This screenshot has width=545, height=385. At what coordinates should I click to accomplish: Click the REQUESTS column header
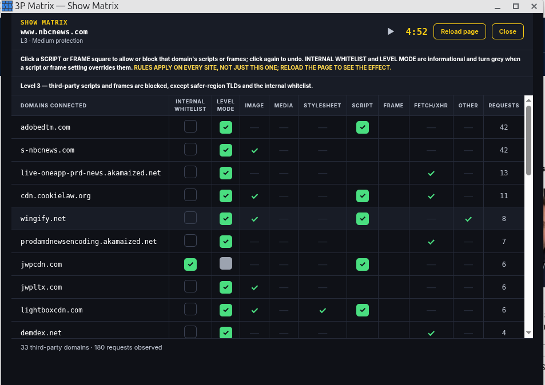[x=504, y=106]
